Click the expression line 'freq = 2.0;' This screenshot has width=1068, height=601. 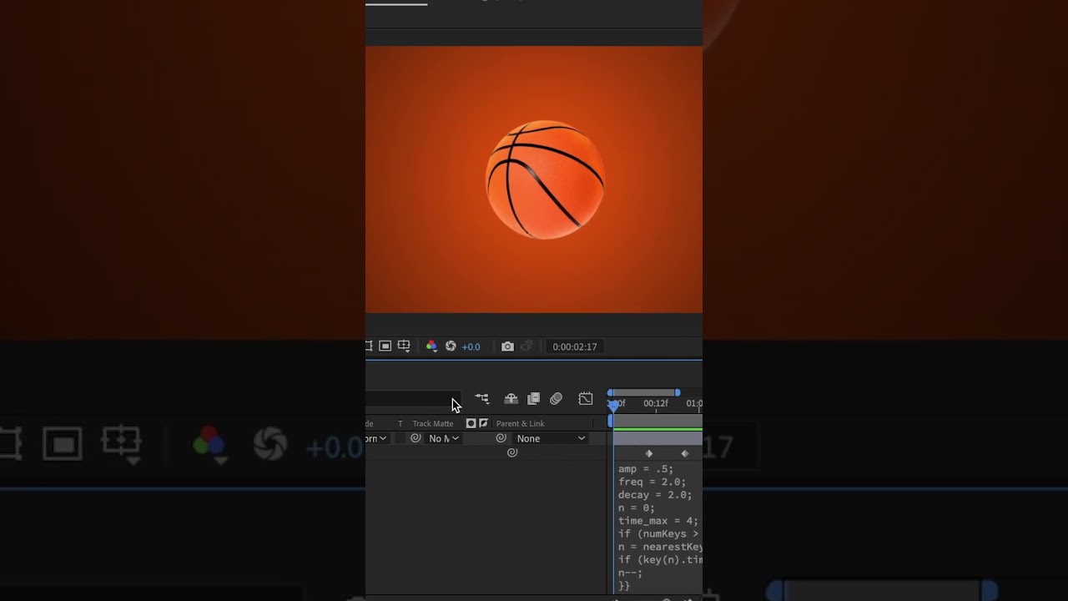(652, 482)
